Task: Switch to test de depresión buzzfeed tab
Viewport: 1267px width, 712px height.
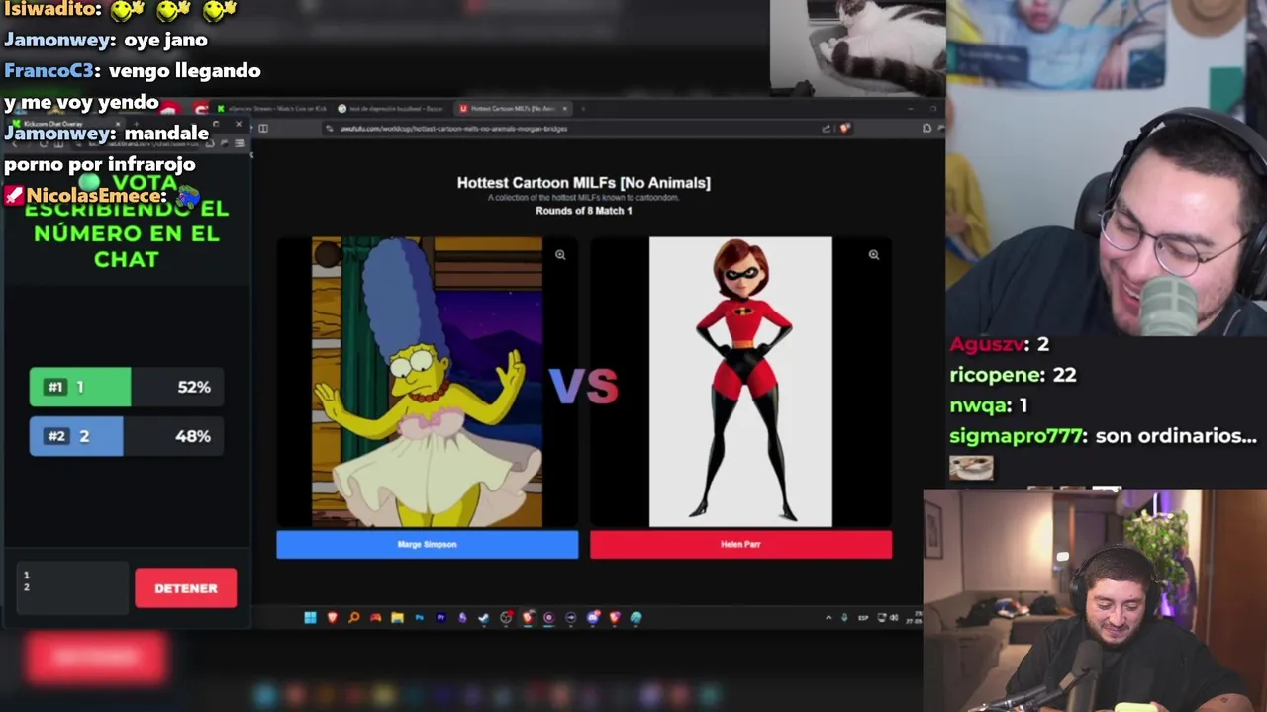Action: 392,108
